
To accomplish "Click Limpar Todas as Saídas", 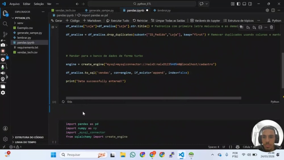I will pos(168,21).
